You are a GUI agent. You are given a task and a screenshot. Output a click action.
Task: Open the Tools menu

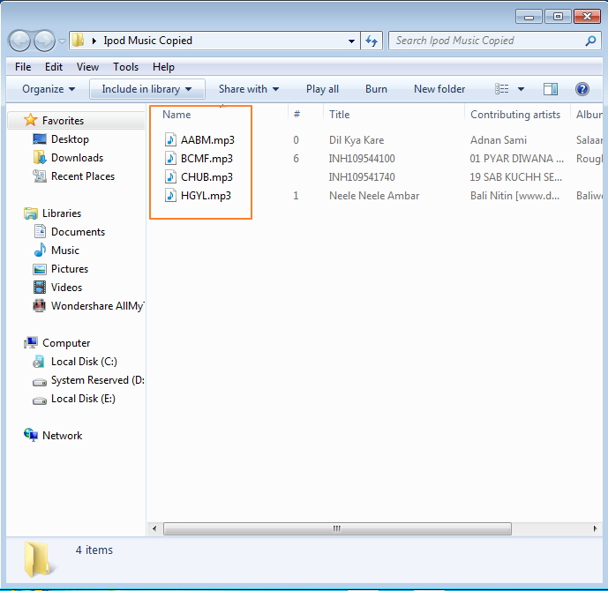tap(125, 67)
